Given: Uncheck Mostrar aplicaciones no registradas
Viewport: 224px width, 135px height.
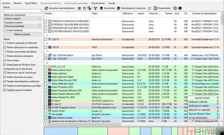Looking at the screenshot, I should click(x=5, y=47).
